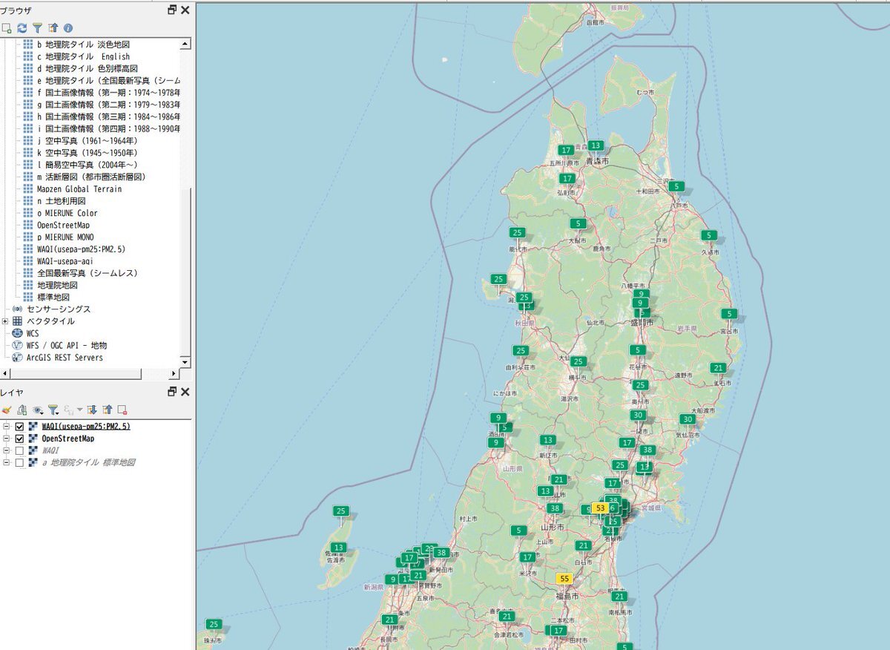
Task: Open the layer legend filter dropdown
Action: 53,410
